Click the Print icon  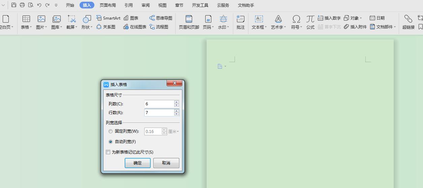tap(22, 5)
